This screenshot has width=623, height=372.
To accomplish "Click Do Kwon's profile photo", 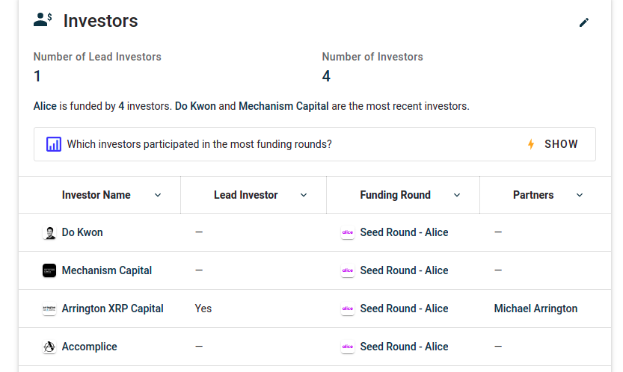I will [49, 233].
